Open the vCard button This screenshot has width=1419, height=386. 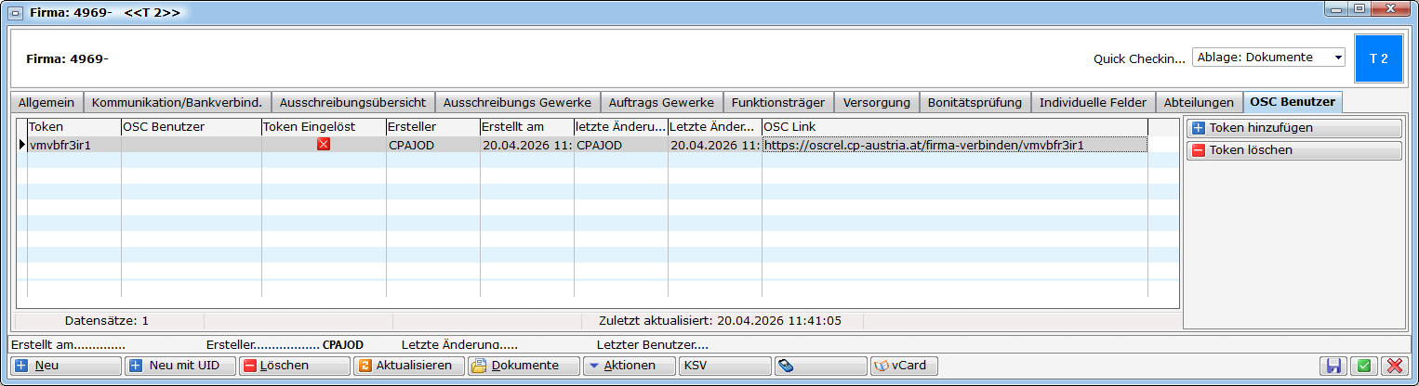click(x=904, y=366)
